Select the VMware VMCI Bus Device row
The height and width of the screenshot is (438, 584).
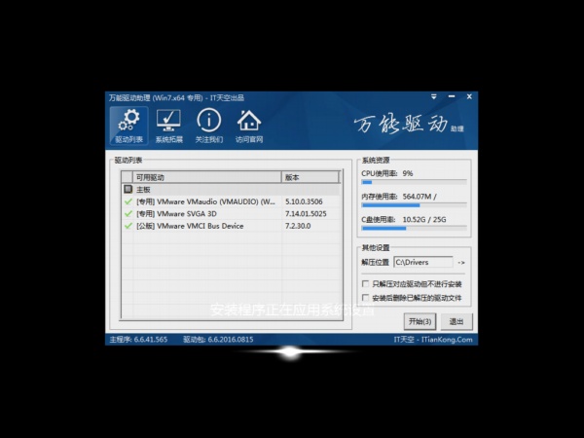[x=231, y=226]
